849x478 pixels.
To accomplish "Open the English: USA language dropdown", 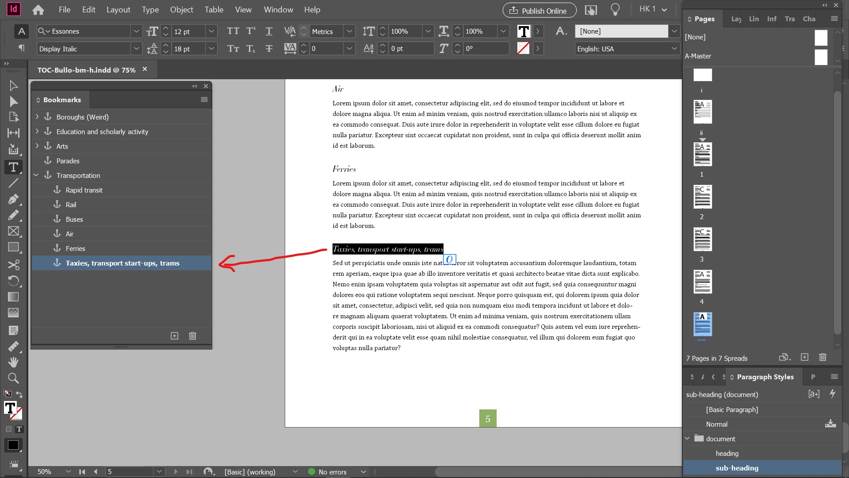I will tap(674, 49).
